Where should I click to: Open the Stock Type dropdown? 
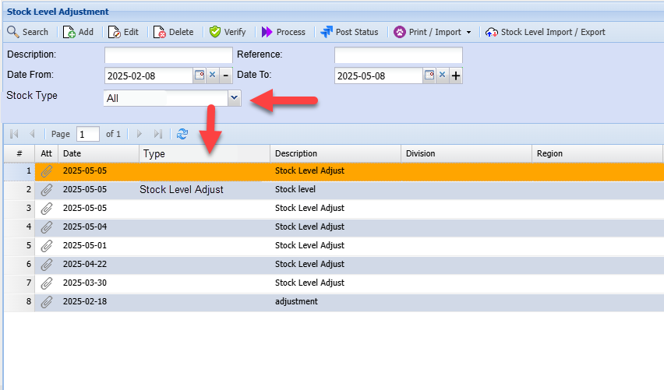(x=233, y=98)
